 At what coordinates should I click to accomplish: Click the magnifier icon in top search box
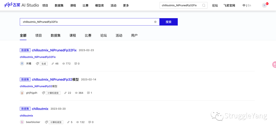pos(204,5)
